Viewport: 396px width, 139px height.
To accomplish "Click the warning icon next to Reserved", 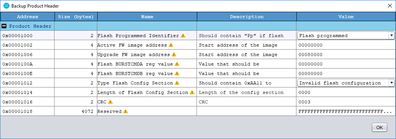I will (x=125, y=111).
